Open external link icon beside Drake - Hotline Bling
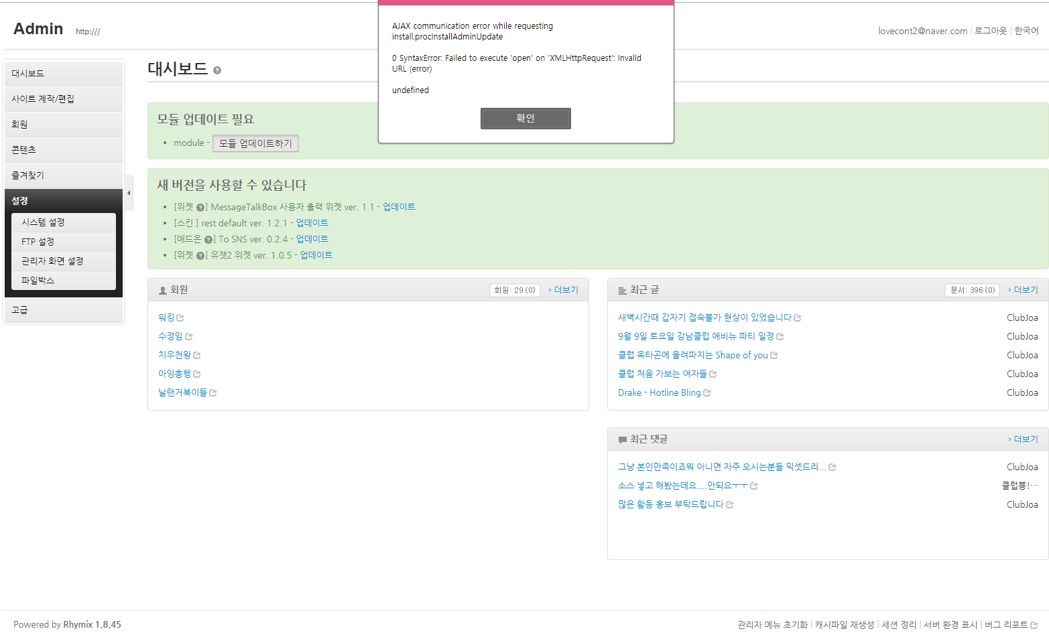 pyautogui.click(x=707, y=393)
